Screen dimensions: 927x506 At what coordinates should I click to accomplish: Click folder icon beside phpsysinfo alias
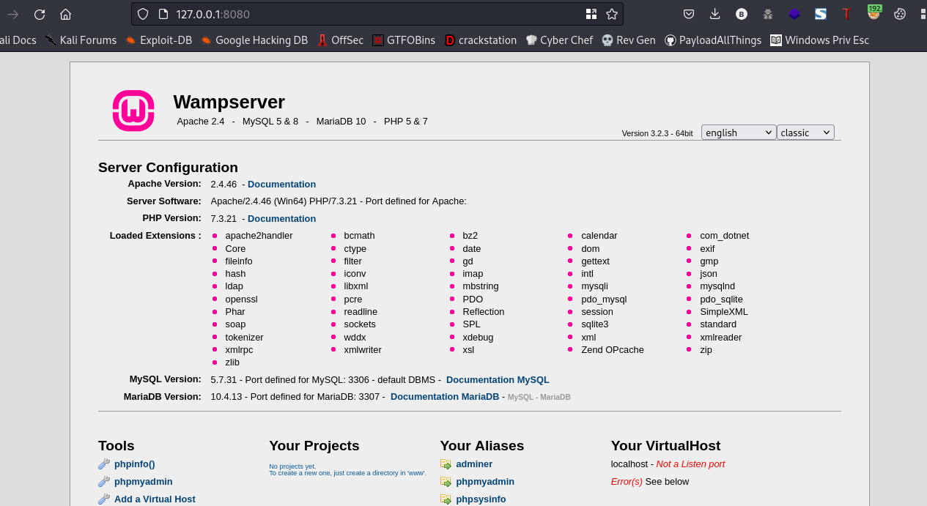point(446,499)
